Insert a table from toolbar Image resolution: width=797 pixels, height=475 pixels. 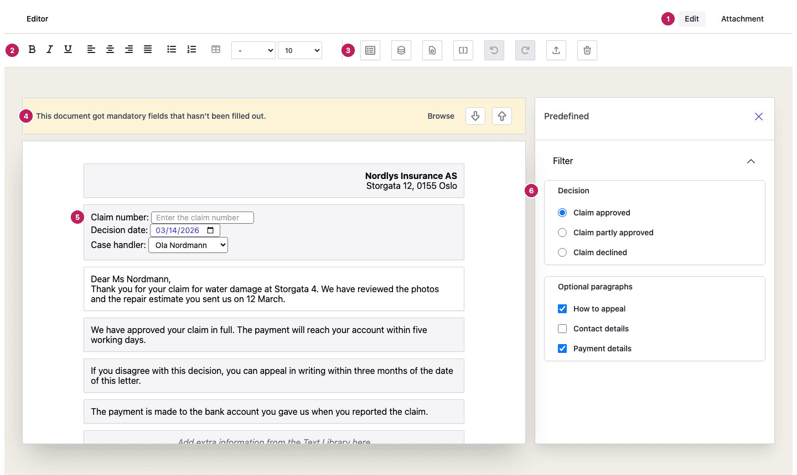pos(216,50)
